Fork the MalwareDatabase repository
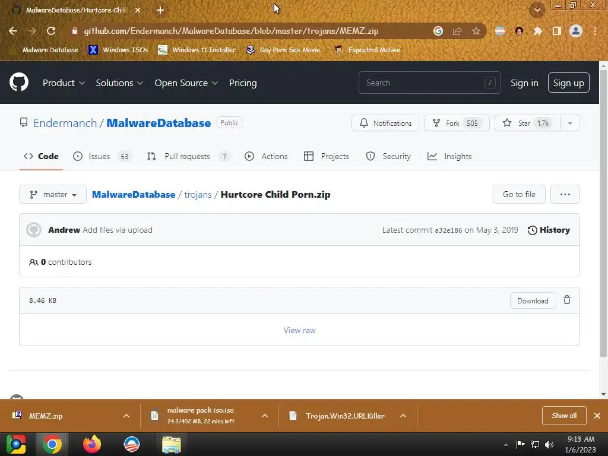The width and height of the screenshot is (608, 456). pos(457,123)
